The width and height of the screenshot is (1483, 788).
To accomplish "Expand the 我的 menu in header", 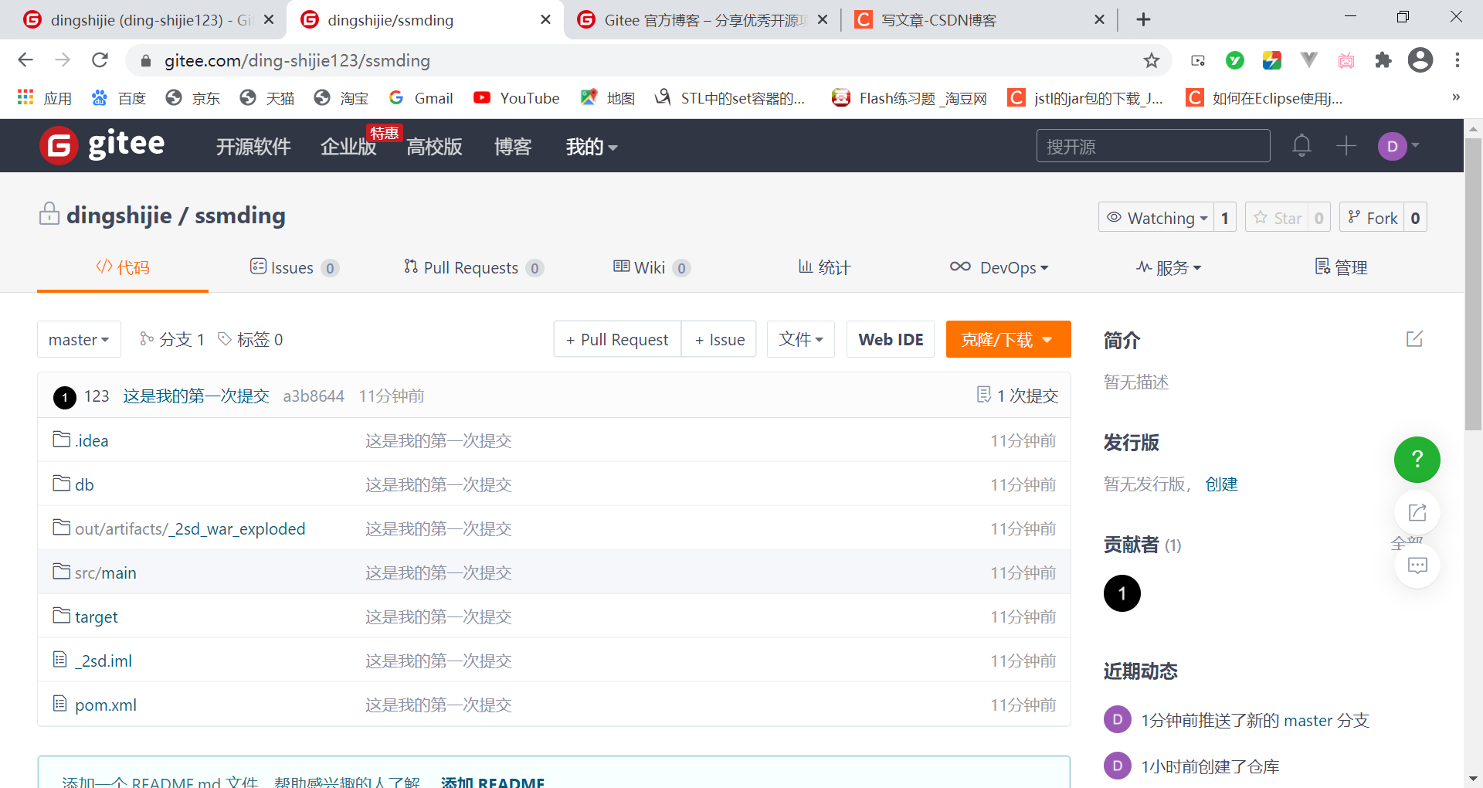I will [592, 146].
